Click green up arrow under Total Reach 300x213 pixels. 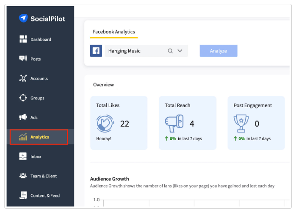click(167, 138)
